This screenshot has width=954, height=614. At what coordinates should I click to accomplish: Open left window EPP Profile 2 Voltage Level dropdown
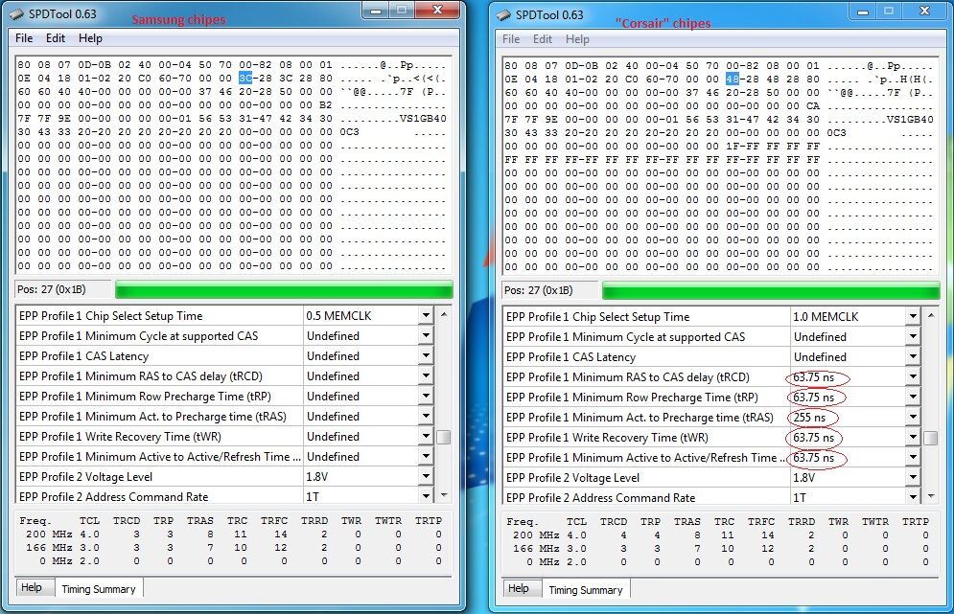coord(426,477)
